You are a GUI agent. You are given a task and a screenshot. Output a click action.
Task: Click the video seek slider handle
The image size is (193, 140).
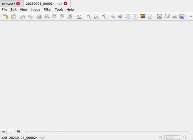point(24,132)
